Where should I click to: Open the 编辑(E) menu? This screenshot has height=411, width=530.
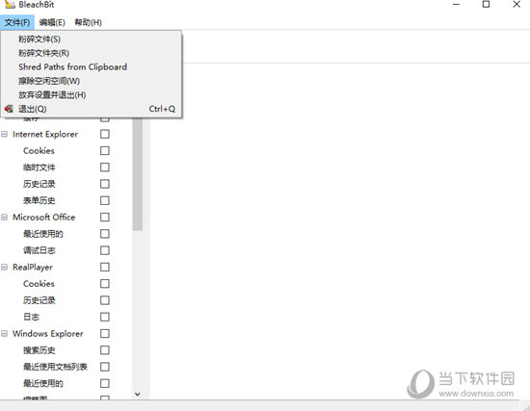[52, 22]
